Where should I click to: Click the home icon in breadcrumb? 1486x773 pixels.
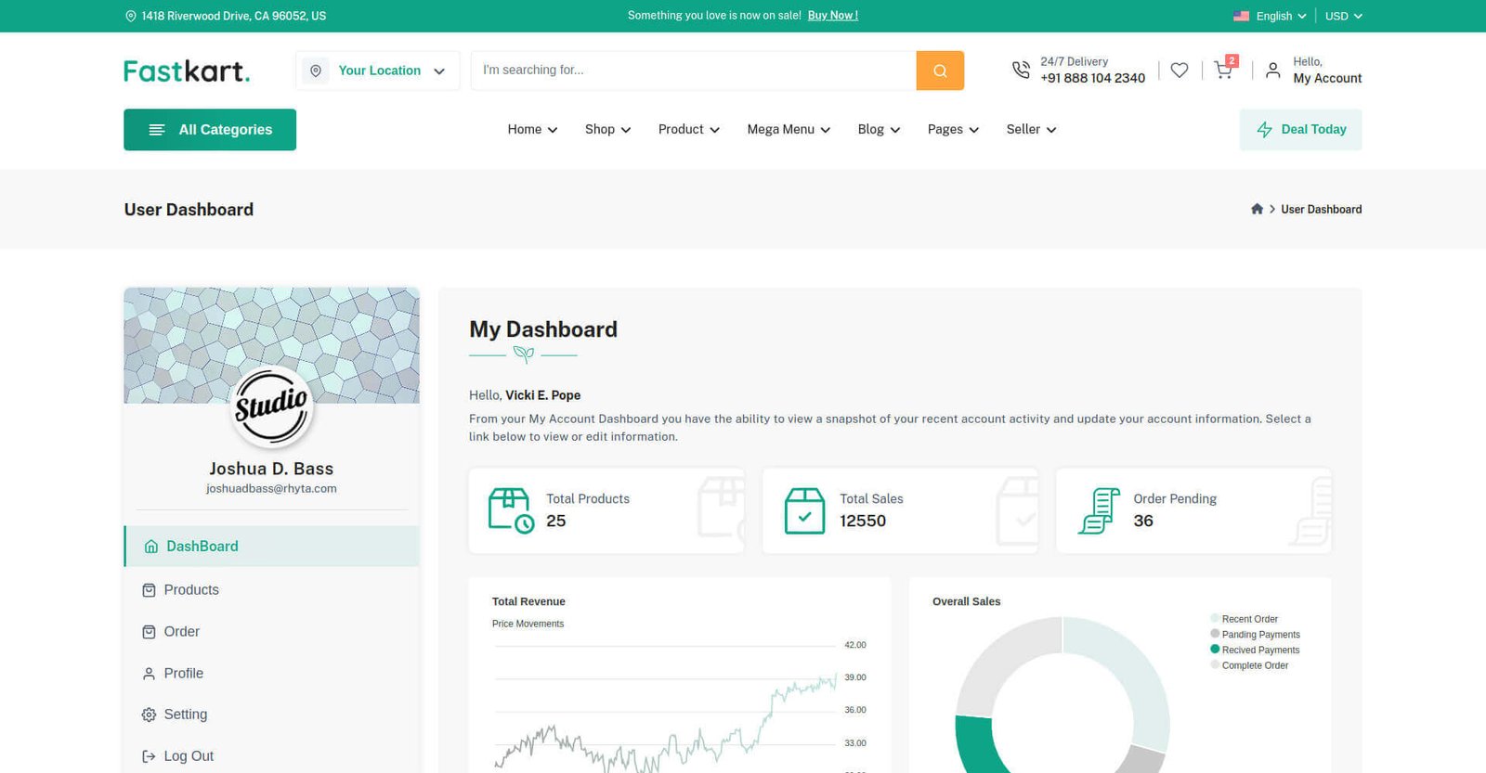coord(1257,210)
